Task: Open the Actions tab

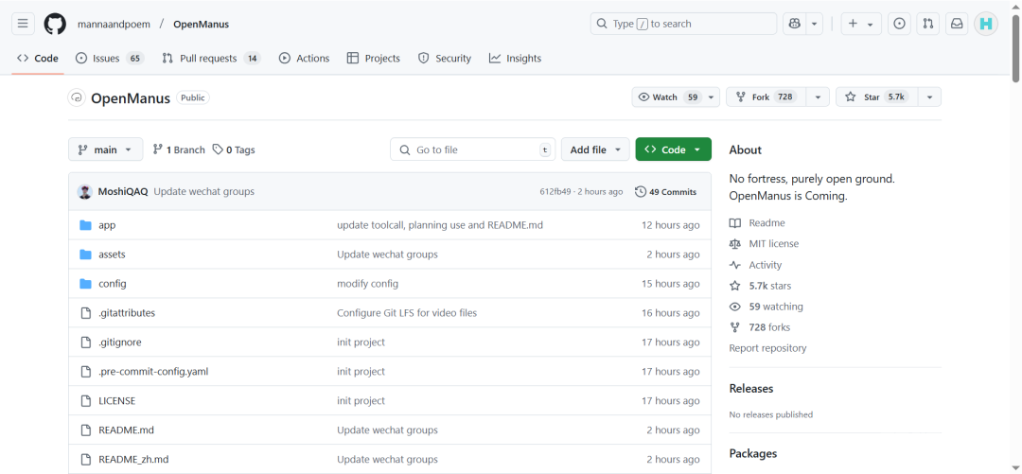Action: tap(305, 58)
